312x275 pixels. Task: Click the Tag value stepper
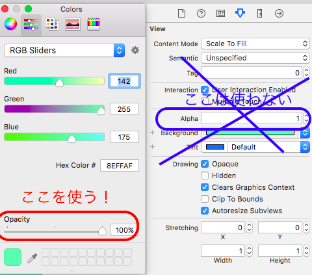click(x=306, y=73)
